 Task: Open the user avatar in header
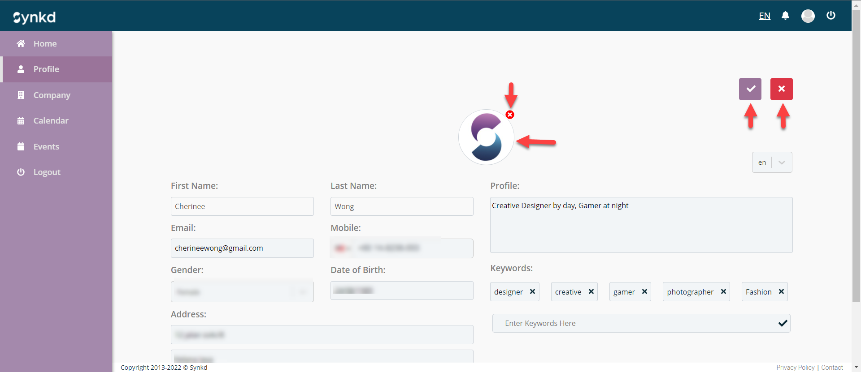(808, 16)
